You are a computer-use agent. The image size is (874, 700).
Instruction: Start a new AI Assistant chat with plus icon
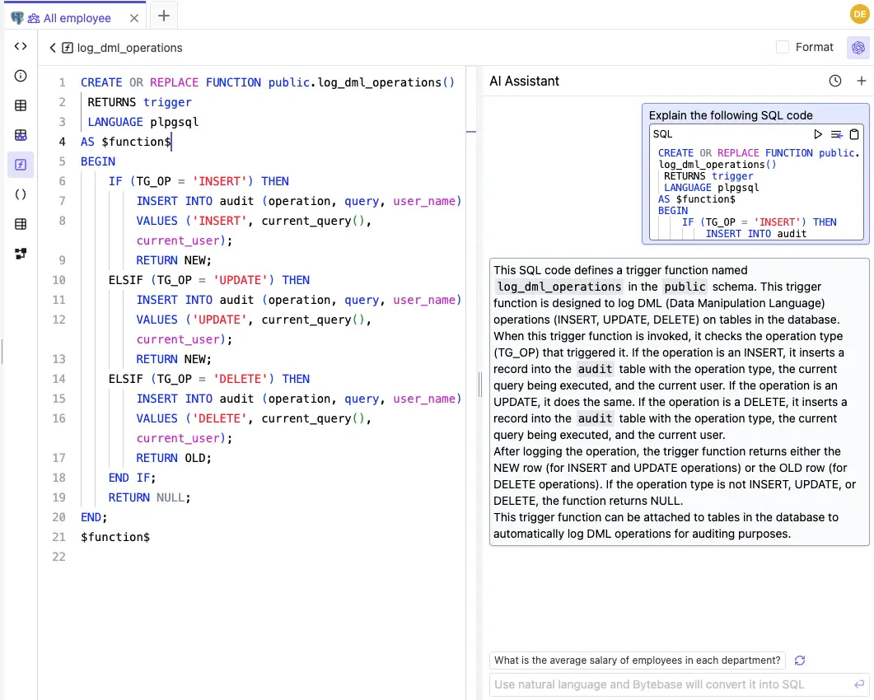(x=860, y=81)
